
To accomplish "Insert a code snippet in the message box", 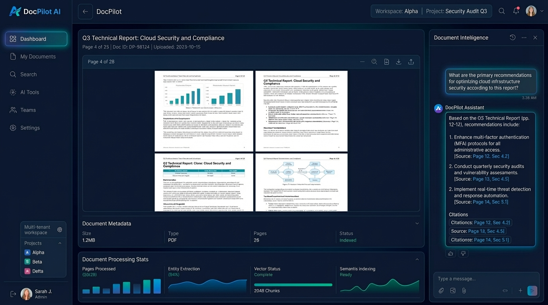I will [x=505, y=291].
